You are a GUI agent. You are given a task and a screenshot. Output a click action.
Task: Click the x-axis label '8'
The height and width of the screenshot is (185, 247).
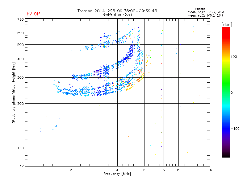coord(164,170)
